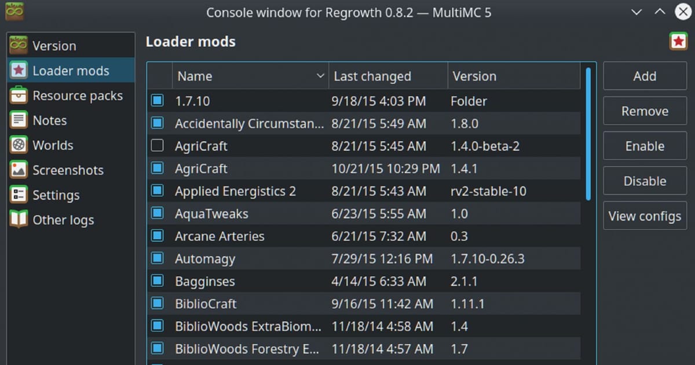
Task: Disable the BiblioCraft mod checkbox
Action: [x=157, y=303]
